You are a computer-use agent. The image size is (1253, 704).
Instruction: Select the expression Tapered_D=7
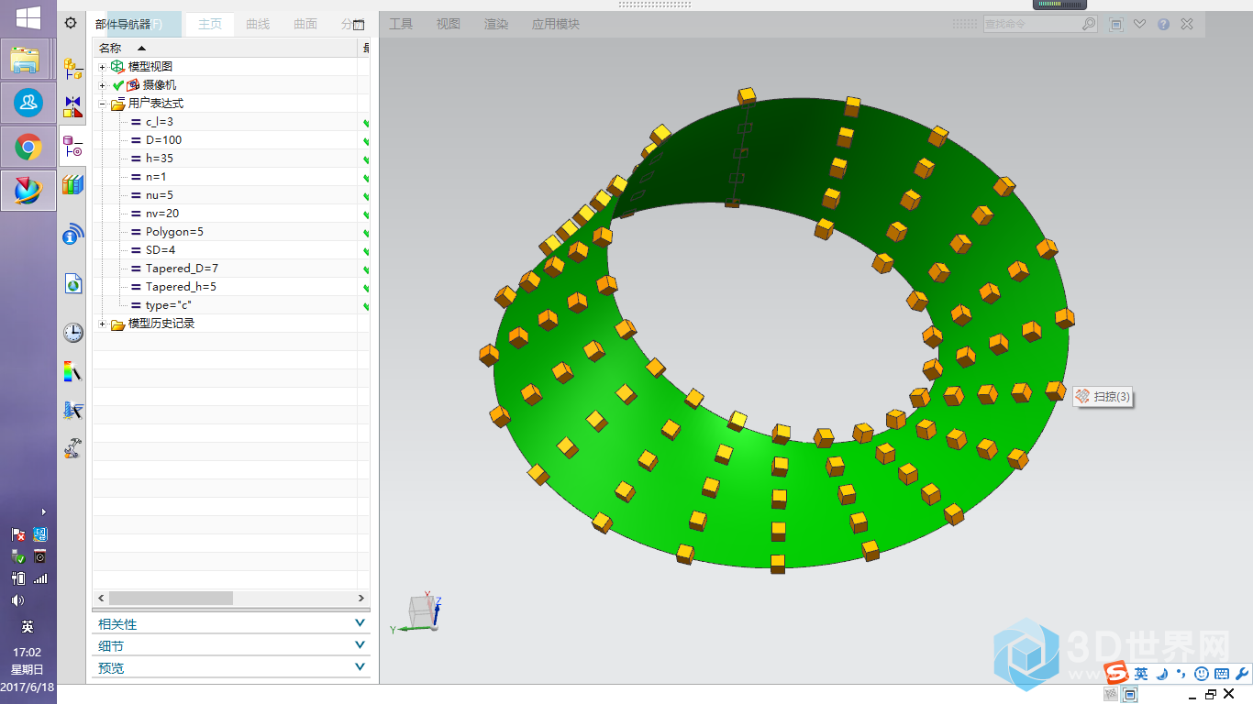tap(182, 269)
